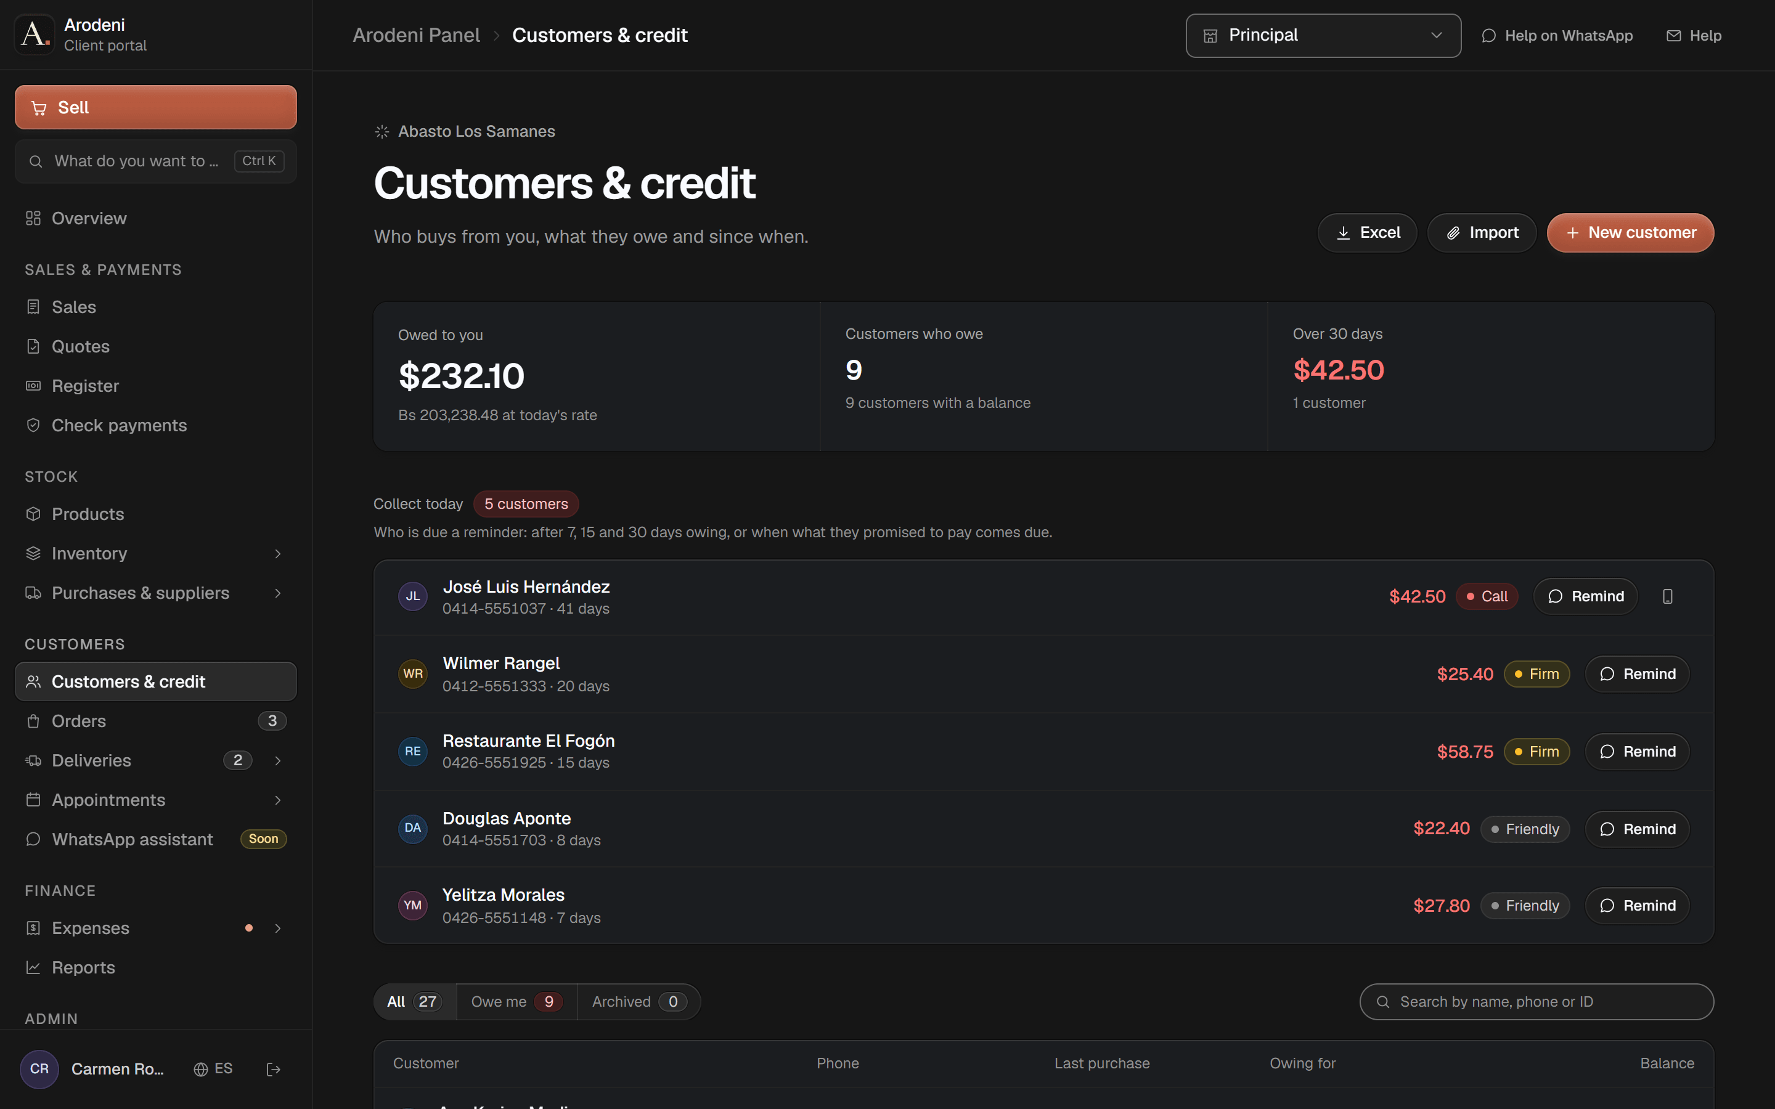Viewport: 1775px width, 1109px height.
Task: Click the Sell button
Action: pyautogui.click(x=155, y=107)
